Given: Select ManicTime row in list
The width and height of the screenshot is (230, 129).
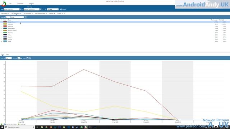Looking at the screenshot, I should pyautogui.click(x=115, y=26).
